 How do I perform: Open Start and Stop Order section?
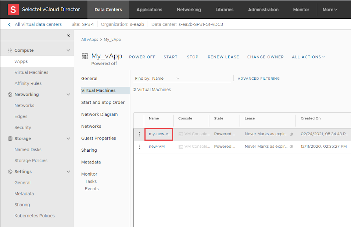(x=103, y=102)
